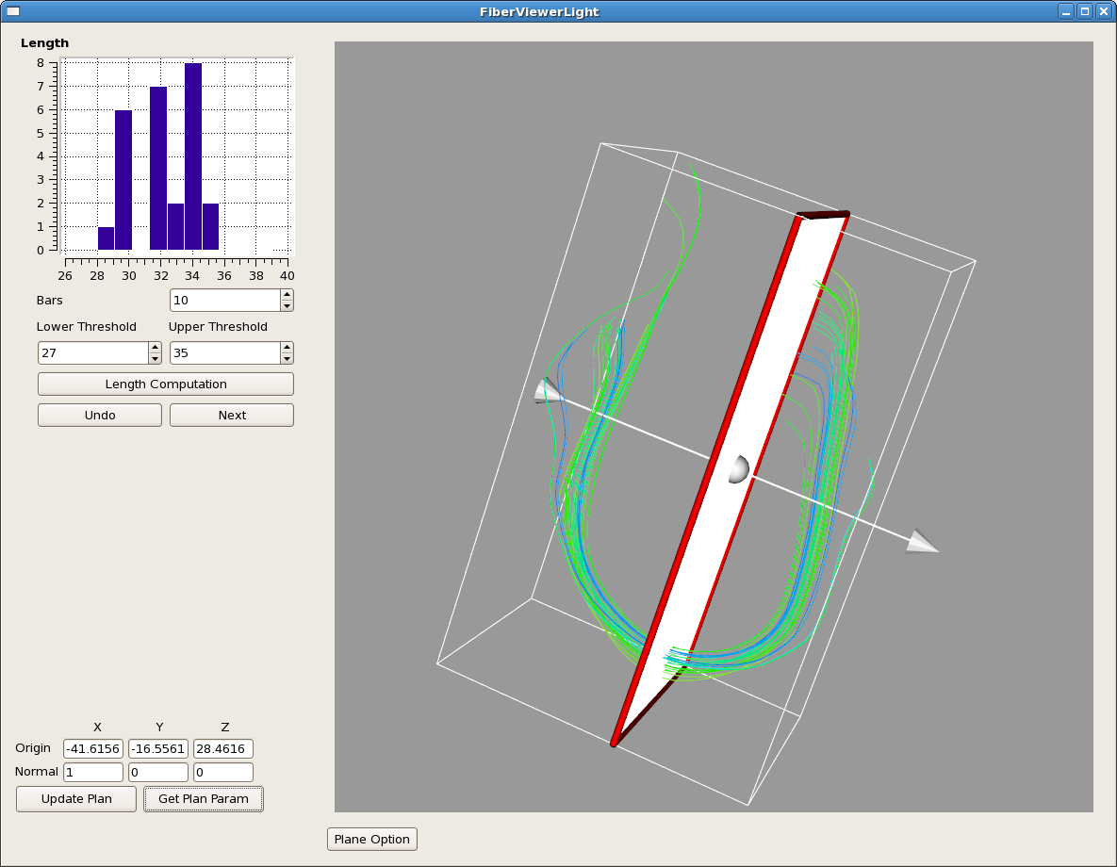Decrease the Upper Threshold value
This screenshot has height=867, width=1117.
pos(287,358)
